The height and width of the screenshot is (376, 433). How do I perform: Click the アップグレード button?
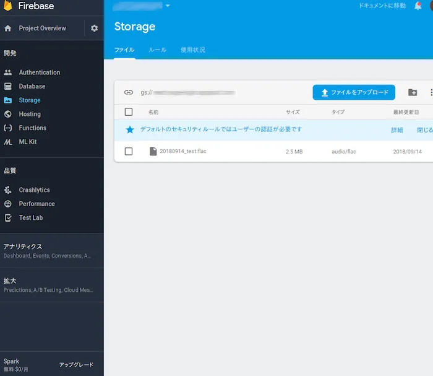(x=76, y=365)
